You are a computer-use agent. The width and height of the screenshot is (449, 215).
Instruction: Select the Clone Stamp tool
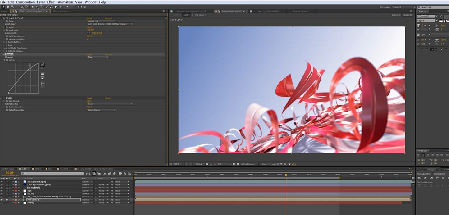51,7
